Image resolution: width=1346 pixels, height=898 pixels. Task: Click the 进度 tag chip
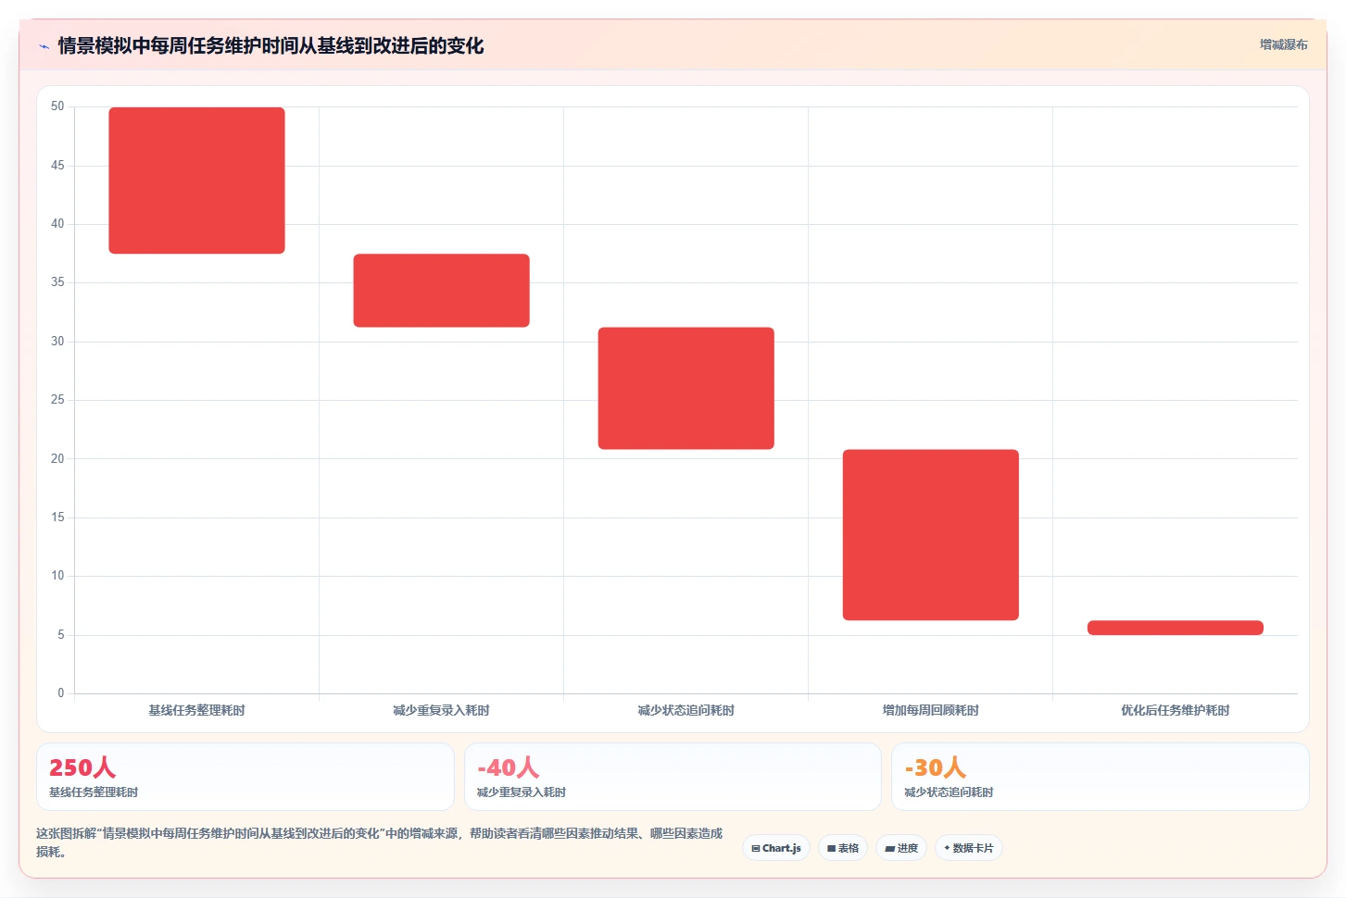(x=901, y=848)
